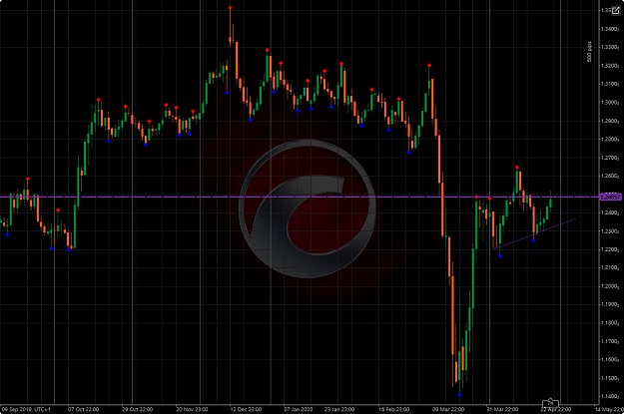Click the 1.3400 price axis label
This screenshot has height=414, width=624.
point(610,29)
